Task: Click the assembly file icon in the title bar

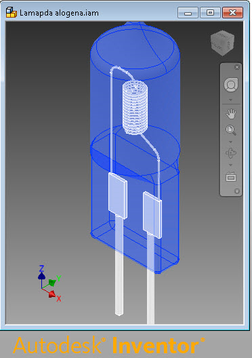Action: click(x=11, y=12)
